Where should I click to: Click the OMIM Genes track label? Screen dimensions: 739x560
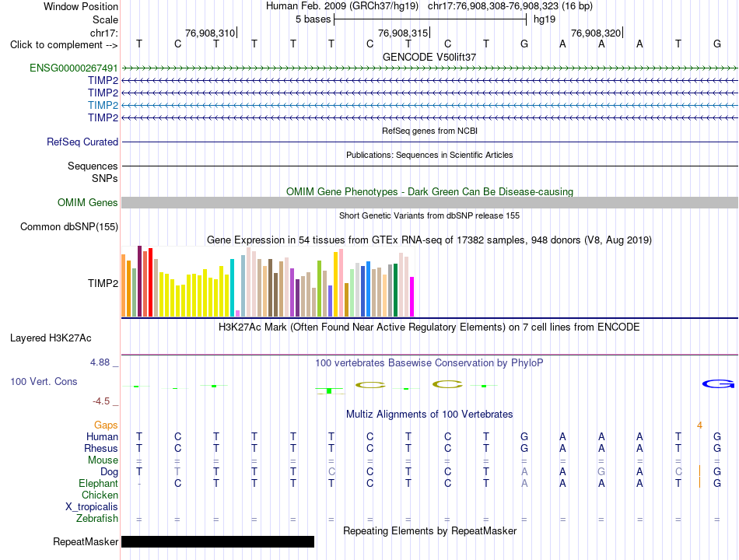tap(88, 203)
